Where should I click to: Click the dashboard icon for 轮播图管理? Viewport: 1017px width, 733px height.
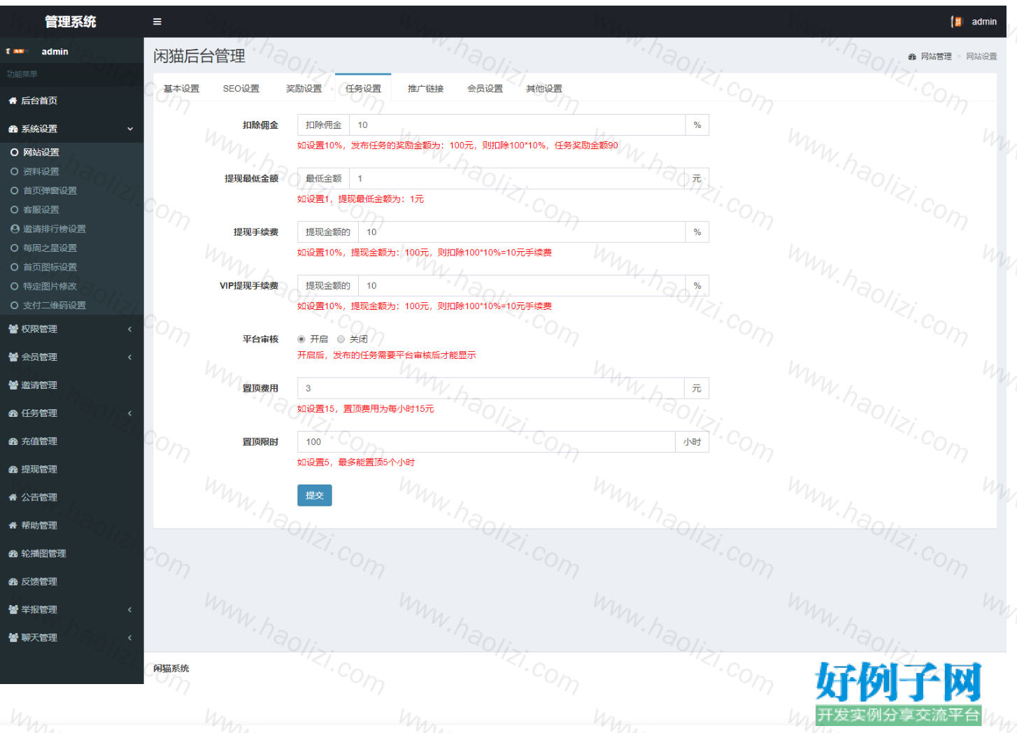(x=13, y=553)
